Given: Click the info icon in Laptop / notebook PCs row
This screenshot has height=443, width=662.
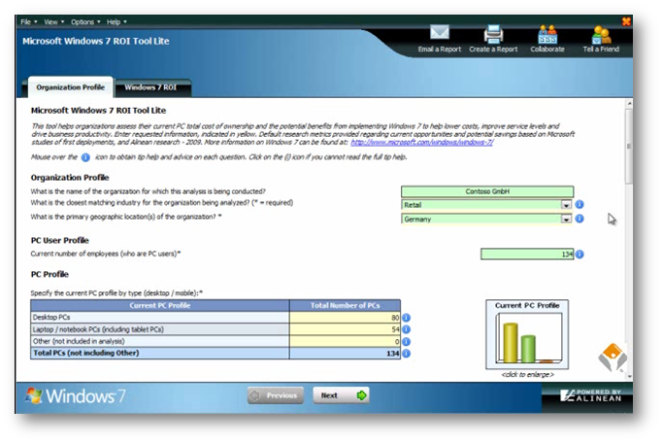Looking at the screenshot, I should (406, 329).
